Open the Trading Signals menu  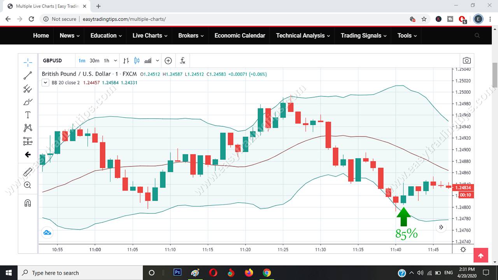[361, 35]
